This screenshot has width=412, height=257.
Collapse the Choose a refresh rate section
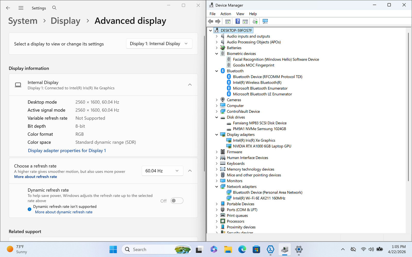190,171
